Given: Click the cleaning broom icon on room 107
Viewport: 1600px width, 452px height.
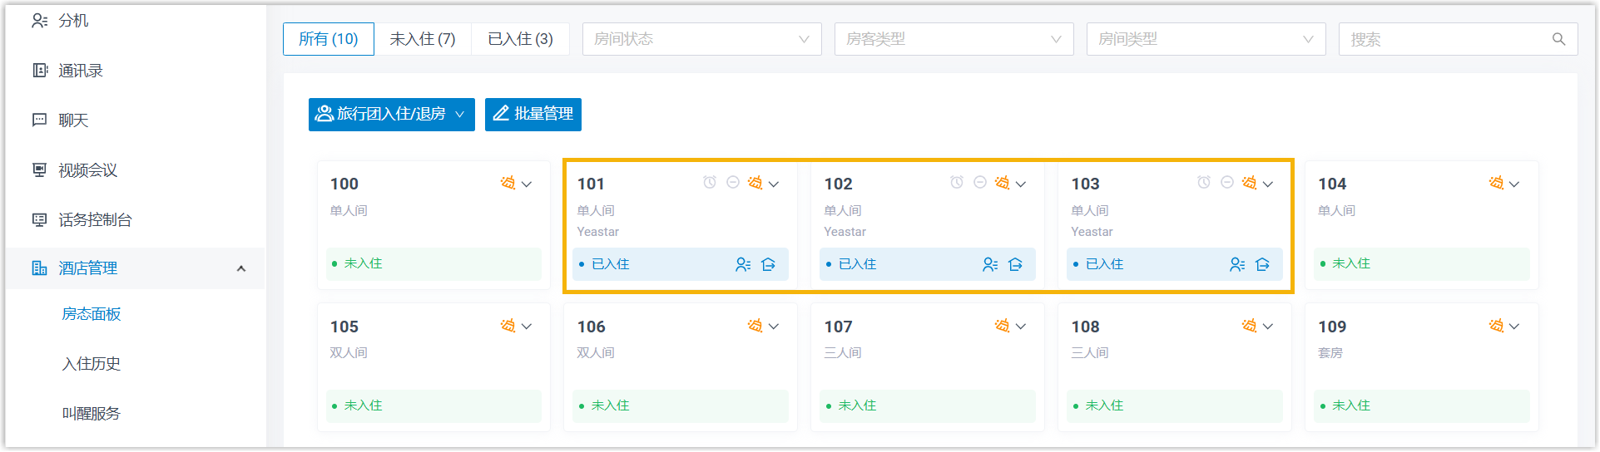Looking at the screenshot, I should 1002,326.
